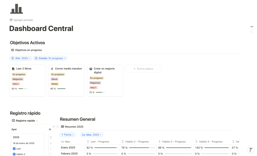Select the Objetivos en progreso view tab

[x=26, y=50]
